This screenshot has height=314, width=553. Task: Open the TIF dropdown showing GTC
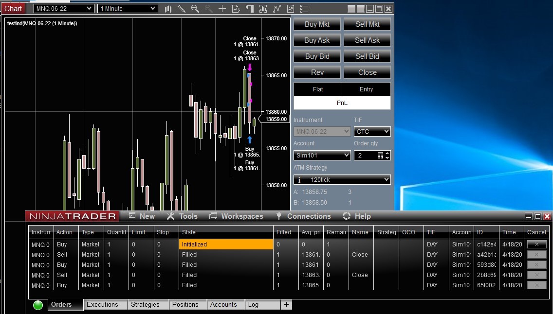pyautogui.click(x=372, y=131)
